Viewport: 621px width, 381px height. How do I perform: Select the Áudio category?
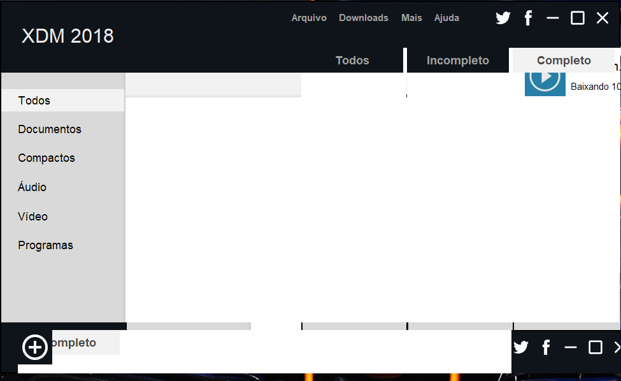tap(32, 187)
